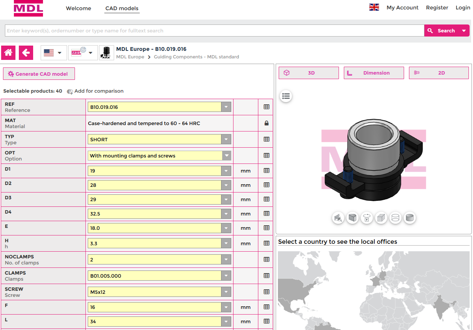Open table view for the REF row
Image resolution: width=473 pixels, height=330 pixels.
[266, 107]
